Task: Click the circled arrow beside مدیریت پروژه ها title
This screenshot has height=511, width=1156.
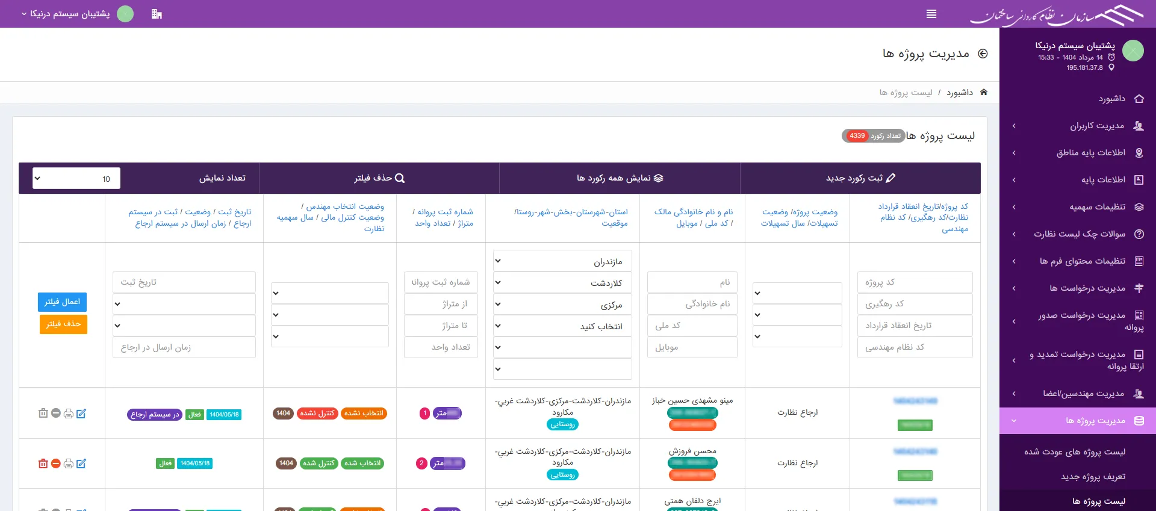Action: click(x=983, y=54)
